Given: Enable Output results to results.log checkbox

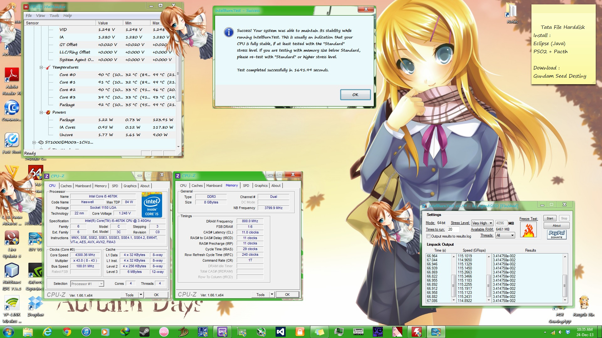Looking at the screenshot, I should point(428,236).
